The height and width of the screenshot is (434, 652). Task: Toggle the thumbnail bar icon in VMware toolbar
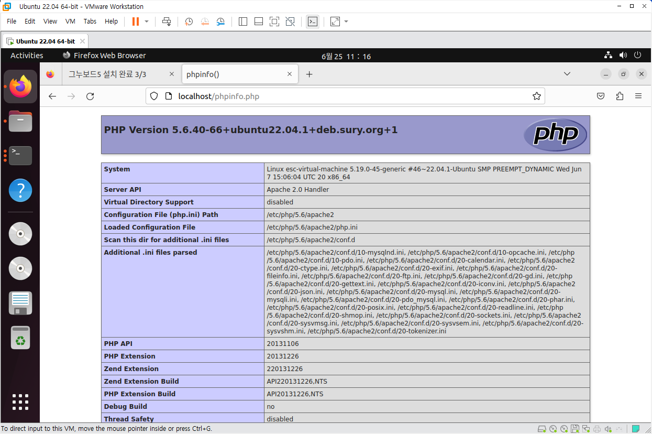click(258, 21)
